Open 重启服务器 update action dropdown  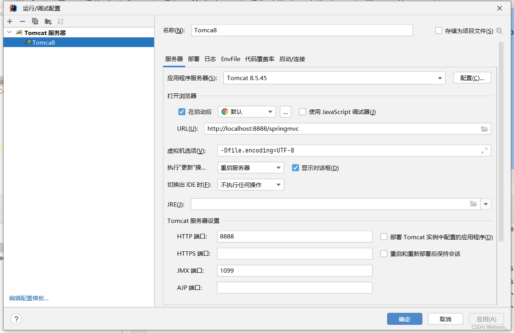[251, 168]
